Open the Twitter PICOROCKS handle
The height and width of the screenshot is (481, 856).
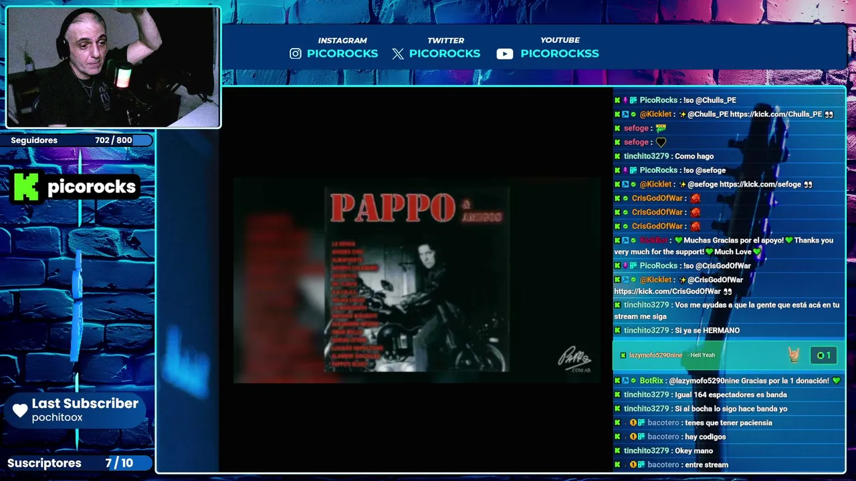coord(445,53)
